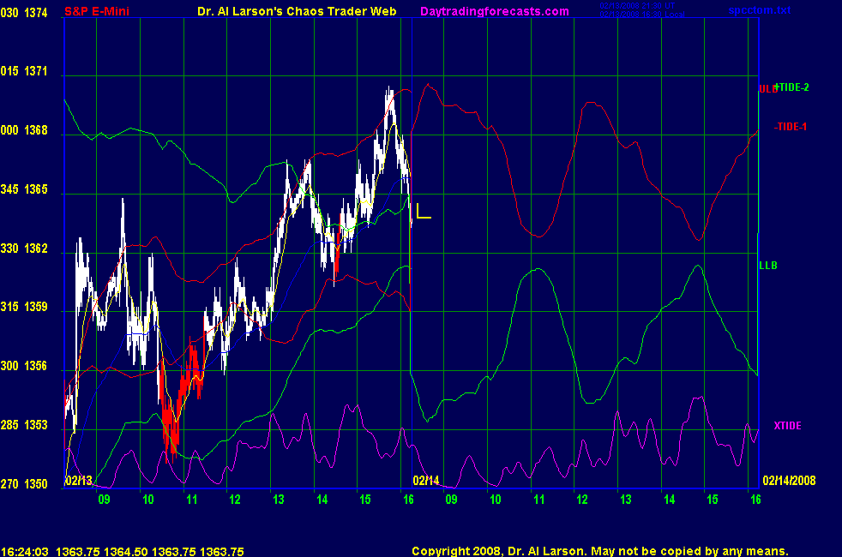Click the 02/14 date marker mid-chart
Viewport: 842px width, 557px height.
pos(426,480)
